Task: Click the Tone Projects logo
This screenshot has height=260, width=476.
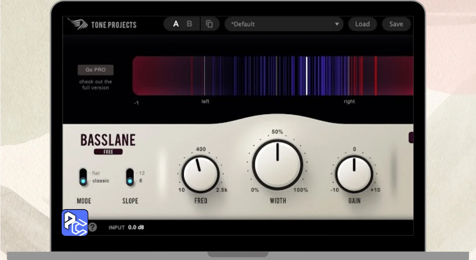Action: click(x=103, y=25)
